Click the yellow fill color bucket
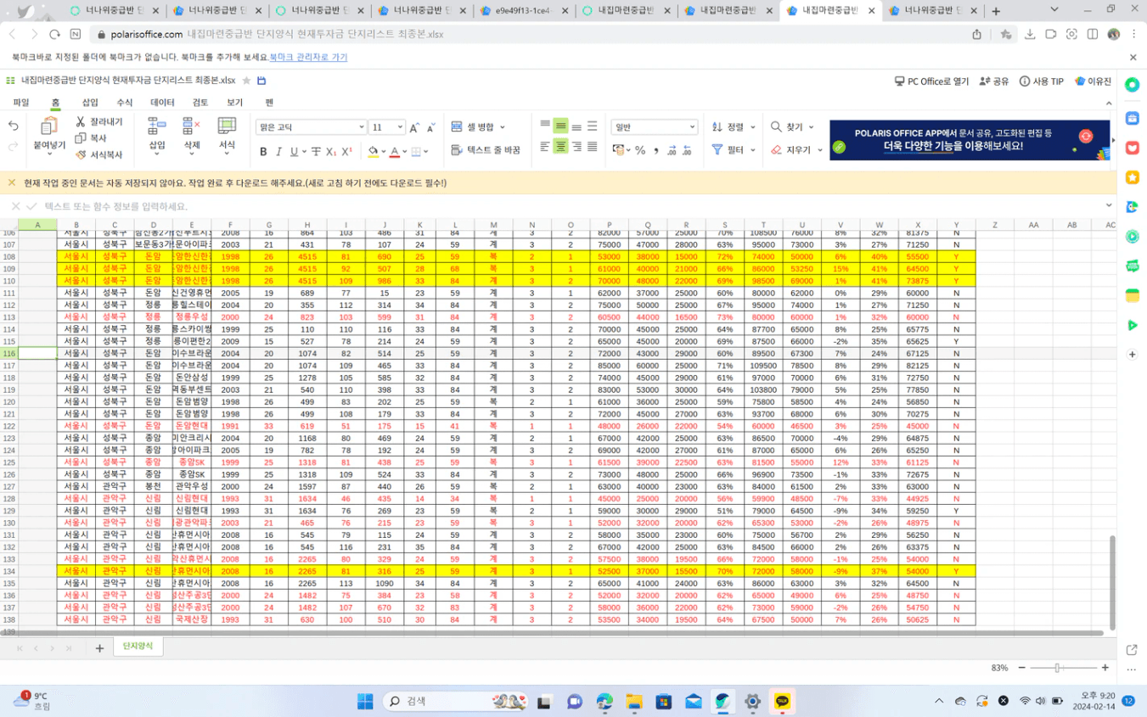1147x717 pixels. tap(373, 152)
